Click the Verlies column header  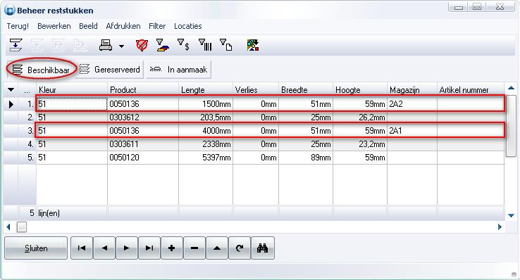pyautogui.click(x=256, y=89)
